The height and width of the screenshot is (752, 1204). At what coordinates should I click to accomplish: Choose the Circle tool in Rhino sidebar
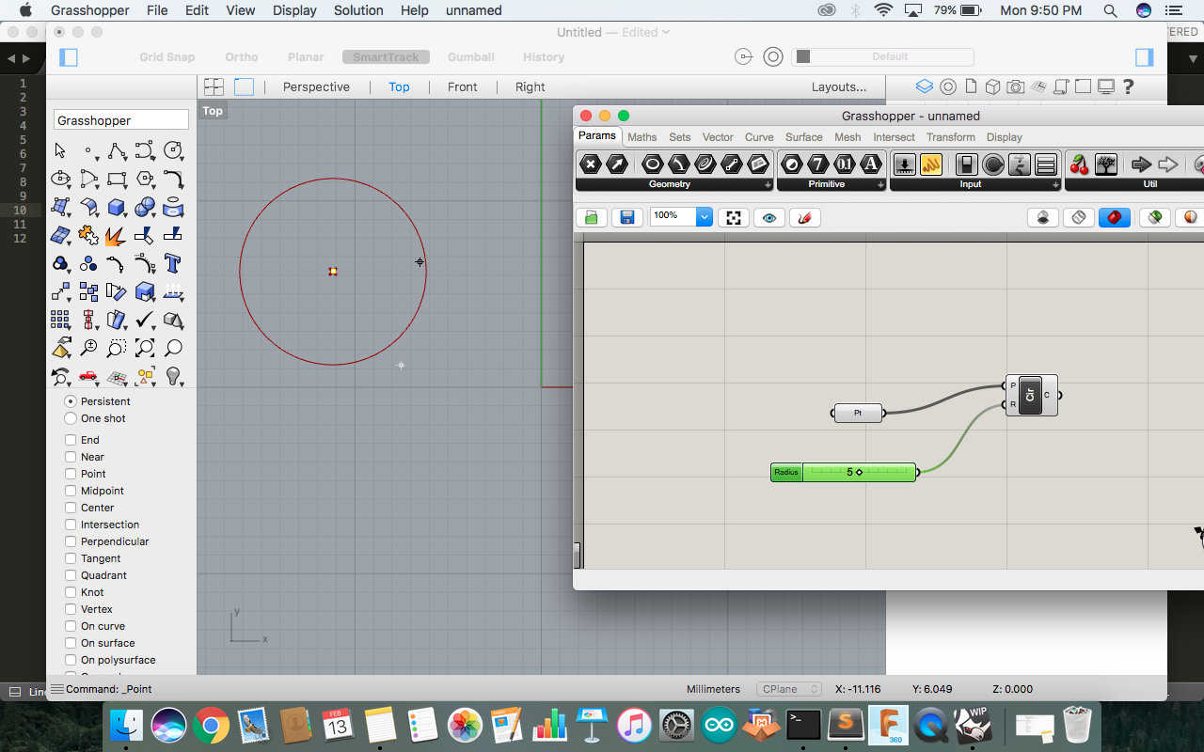pos(172,150)
